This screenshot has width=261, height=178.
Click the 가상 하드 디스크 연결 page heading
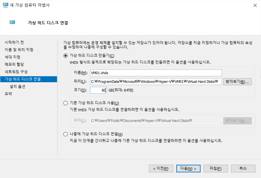pyautogui.click(x=48, y=23)
